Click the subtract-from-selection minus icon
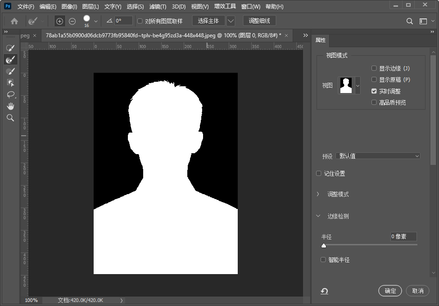 [x=72, y=21]
